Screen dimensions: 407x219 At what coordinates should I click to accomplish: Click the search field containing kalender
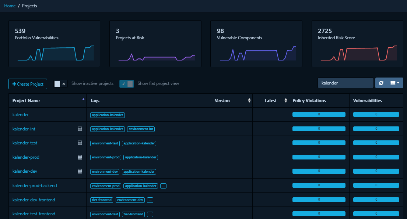[x=345, y=83]
